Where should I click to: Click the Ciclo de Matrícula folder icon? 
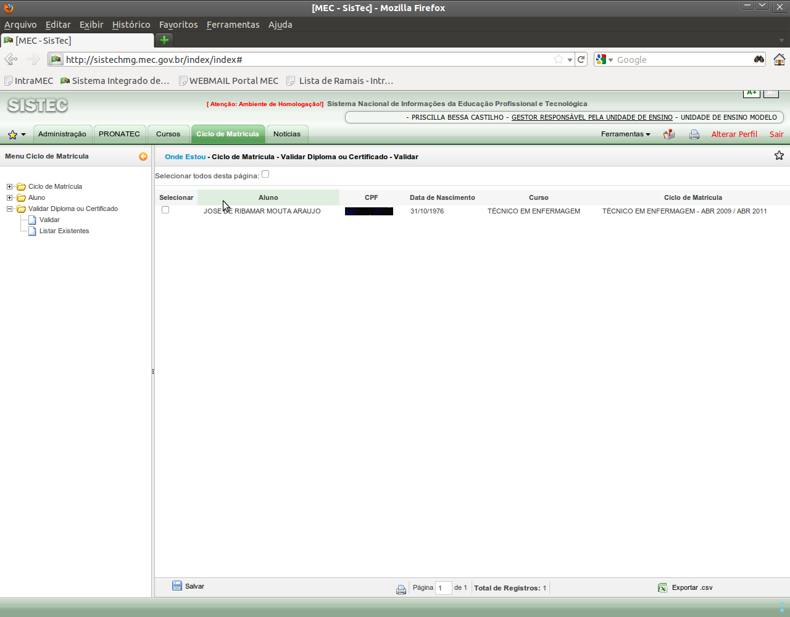pyautogui.click(x=22, y=186)
